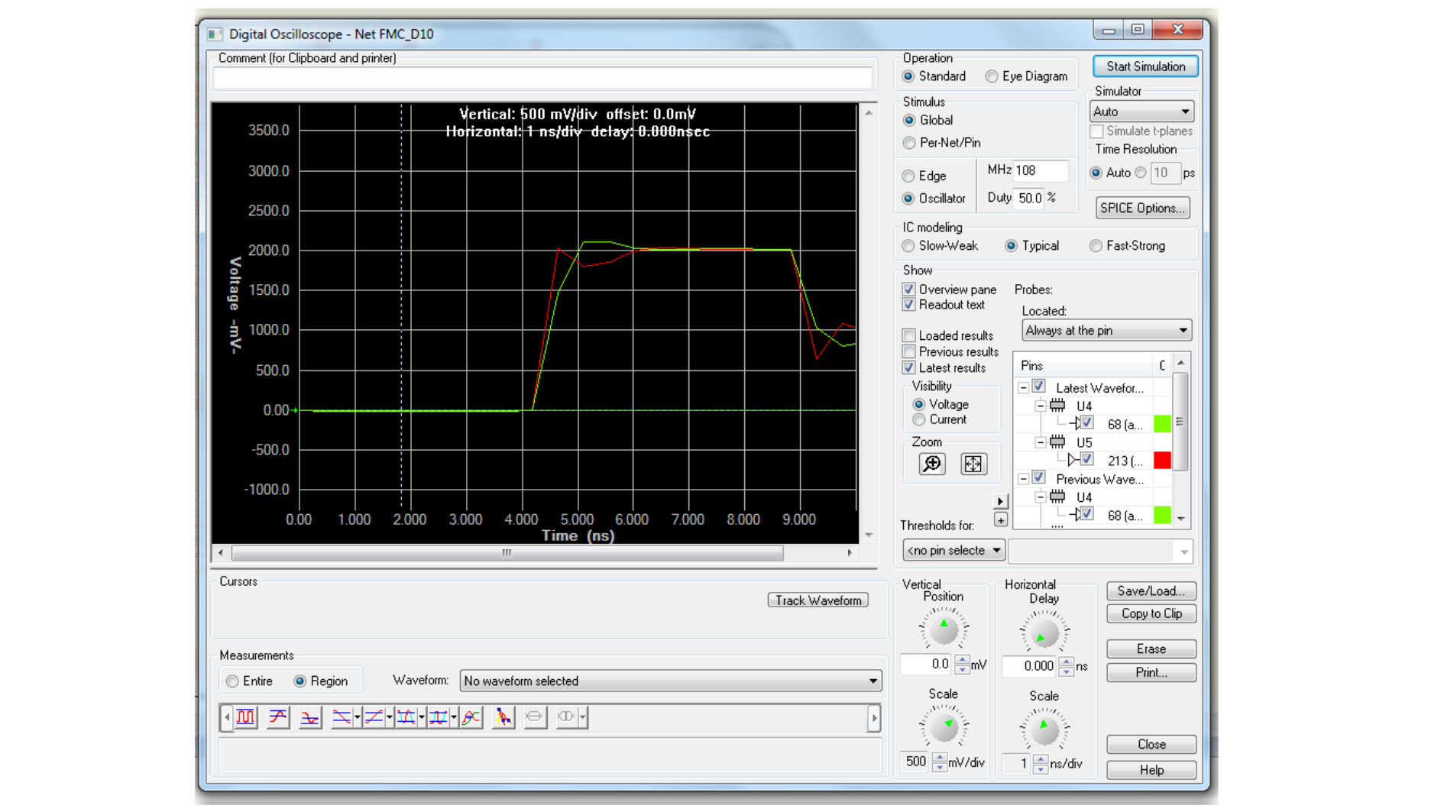The width and height of the screenshot is (1444, 812).
Task: Open SPICE Options dialog
Action: pyautogui.click(x=1142, y=208)
